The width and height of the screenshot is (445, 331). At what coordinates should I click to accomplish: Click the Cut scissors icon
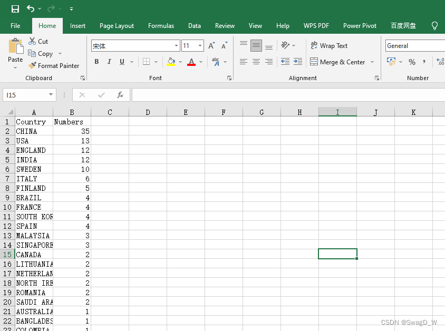[x=32, y=41]
